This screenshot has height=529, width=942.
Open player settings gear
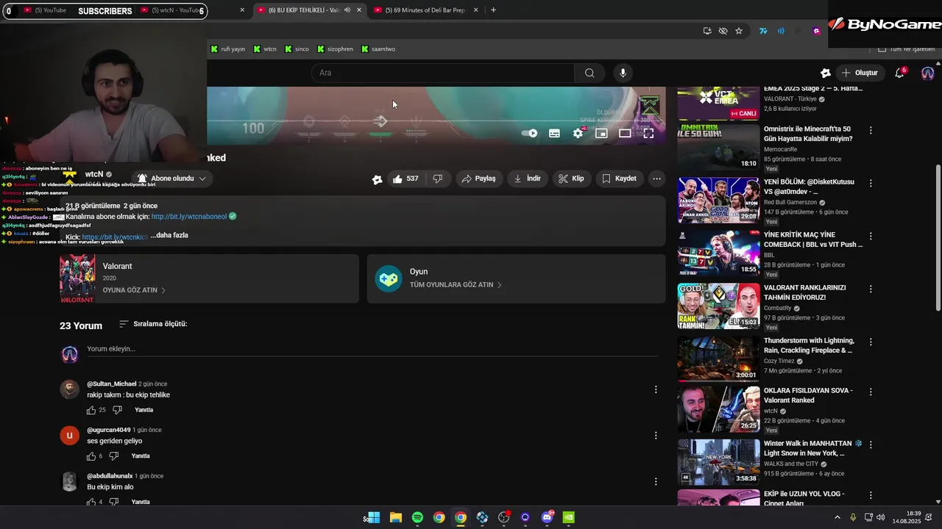pos(578,133)
